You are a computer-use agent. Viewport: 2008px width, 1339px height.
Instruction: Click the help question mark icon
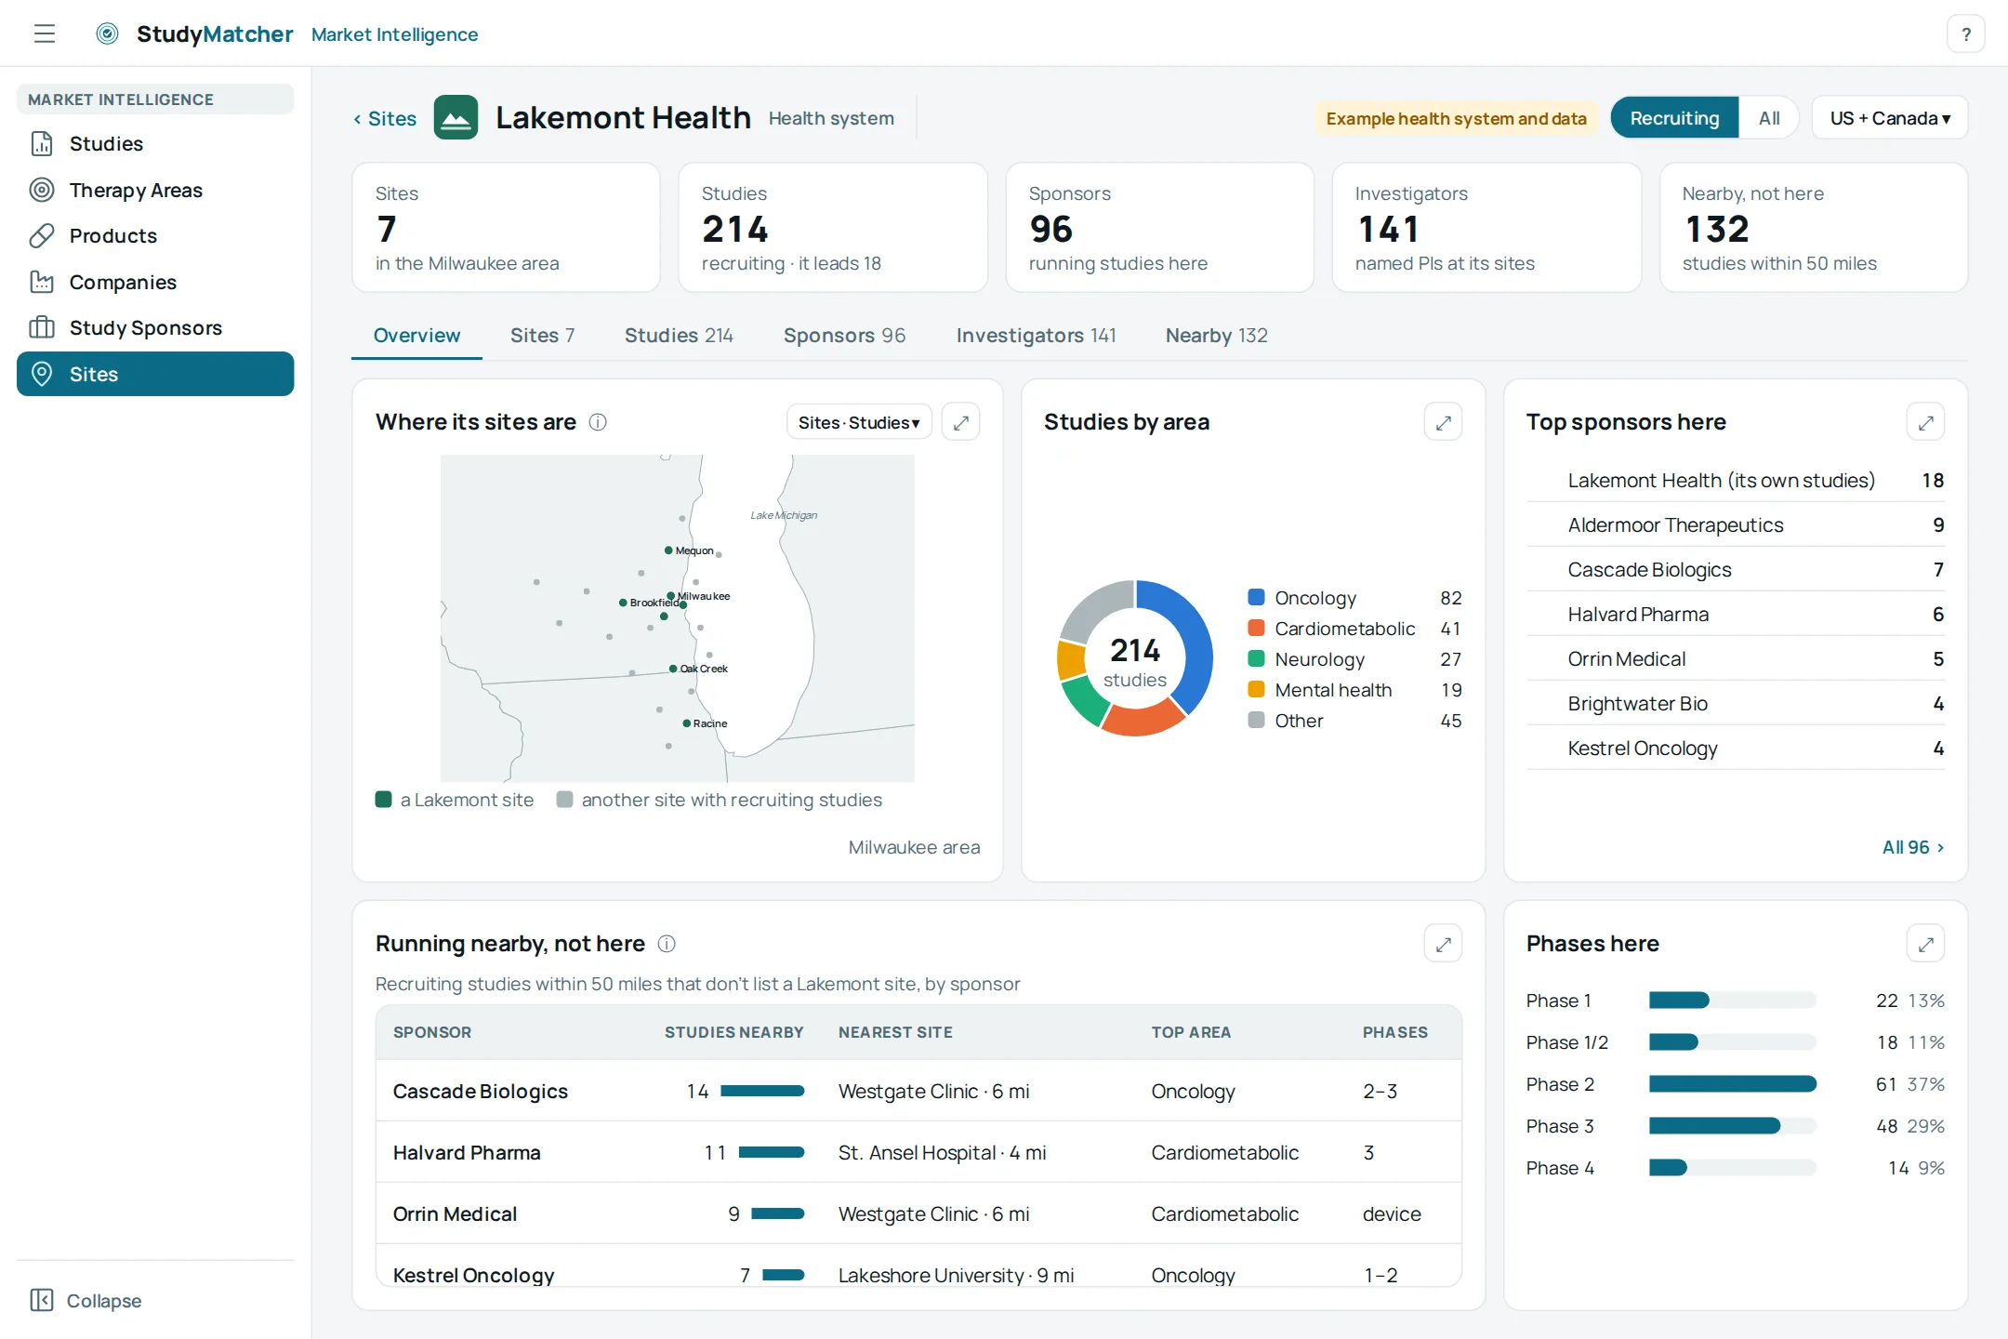pyautogui.click(x=1965, y=34)
